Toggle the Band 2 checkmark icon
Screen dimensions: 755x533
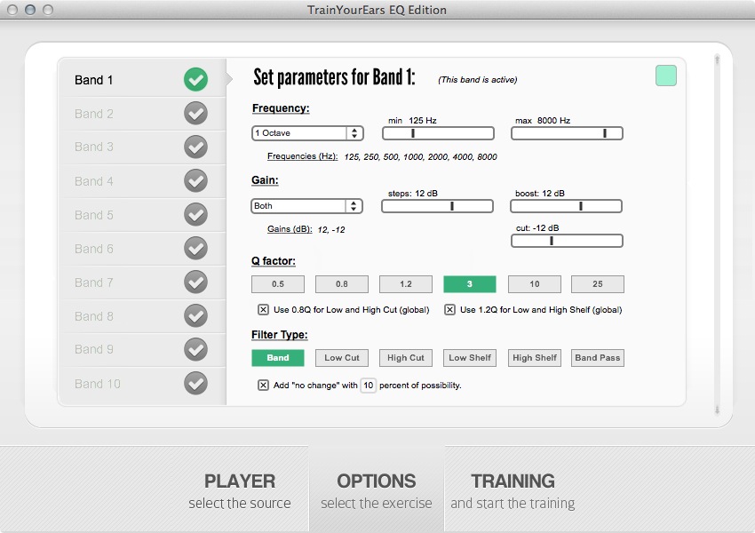coord(195,113)
